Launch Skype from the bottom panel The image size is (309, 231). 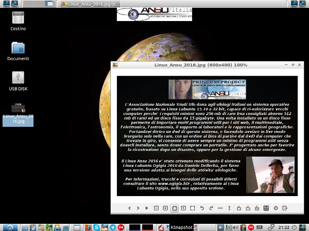click(x=96, y=227)
